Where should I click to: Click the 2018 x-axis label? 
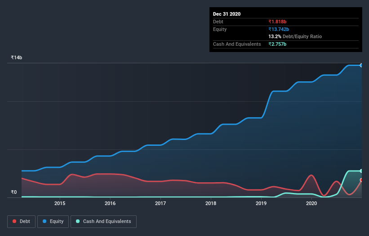pos(211,203)
